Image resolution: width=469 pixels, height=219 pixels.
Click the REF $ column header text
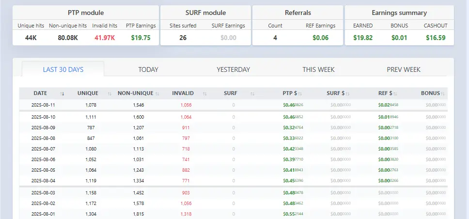[385, 93]
